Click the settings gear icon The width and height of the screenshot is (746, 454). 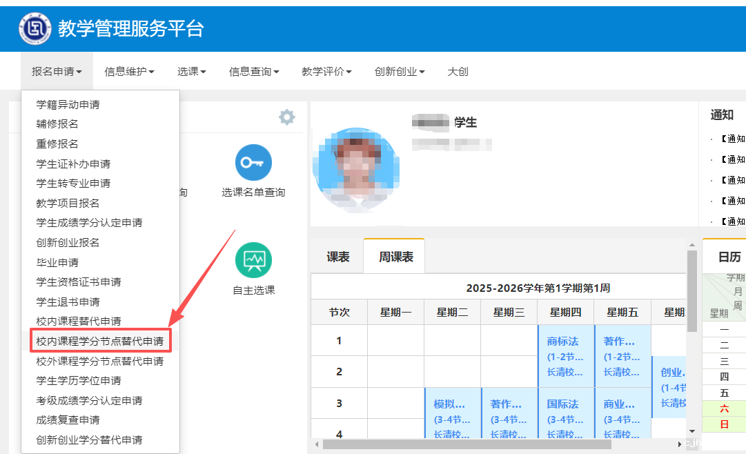point(286,117)
